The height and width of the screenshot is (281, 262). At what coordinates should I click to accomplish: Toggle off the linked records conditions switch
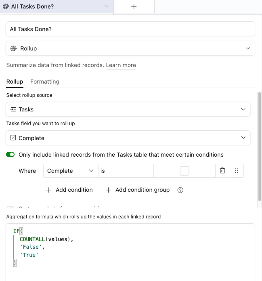point(10,155)
